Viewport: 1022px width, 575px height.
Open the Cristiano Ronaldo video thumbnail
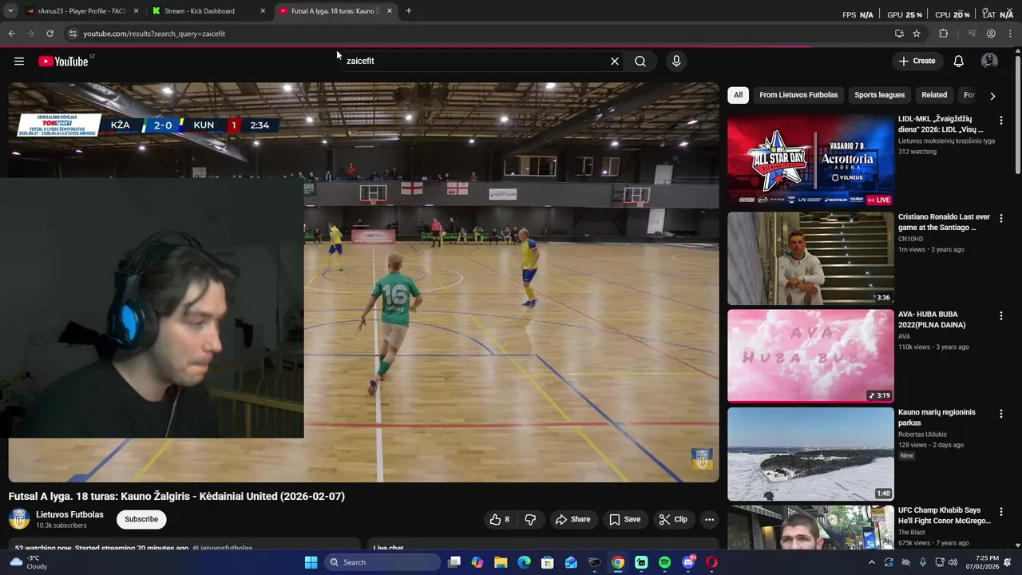pos(810,258)
